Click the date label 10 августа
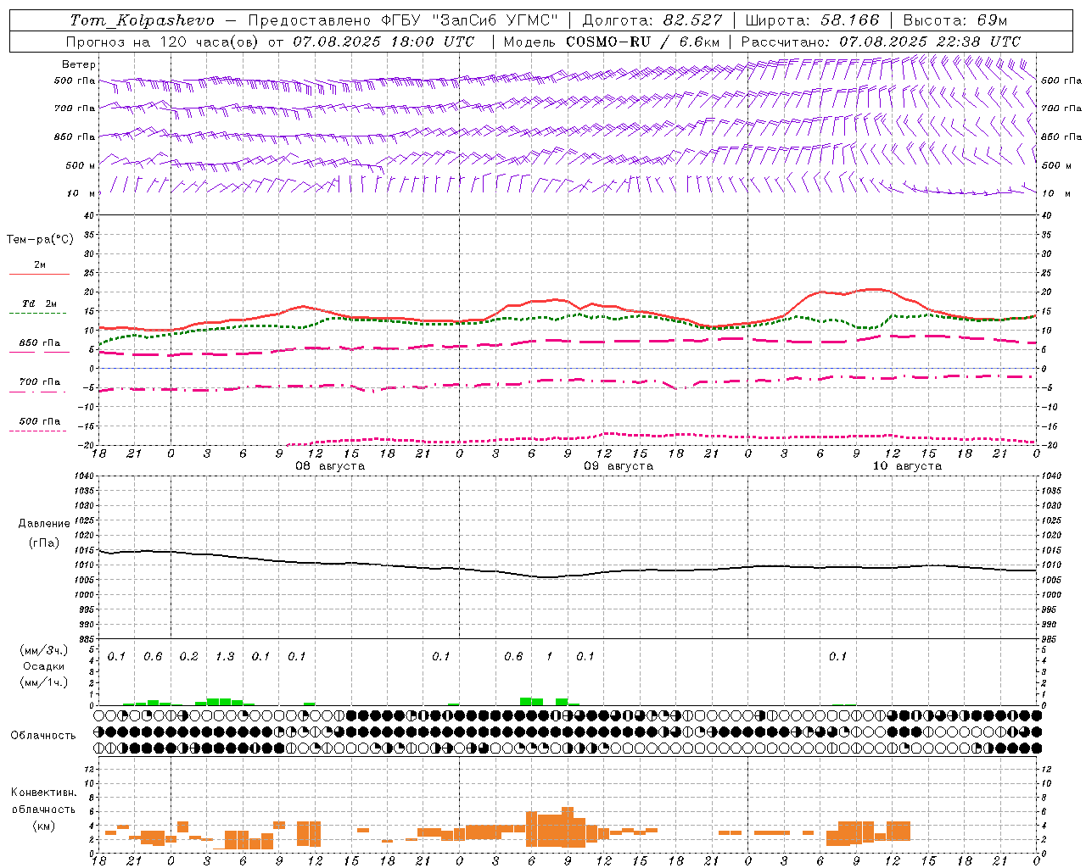This screenshot has height=868, width=1086. click(x=907, y=466)
